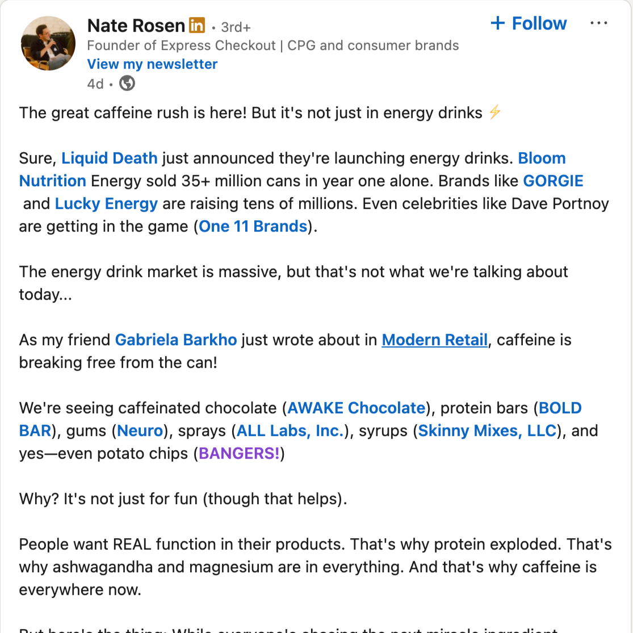Open the Lucky Energy mention

[x=106, y=204]
